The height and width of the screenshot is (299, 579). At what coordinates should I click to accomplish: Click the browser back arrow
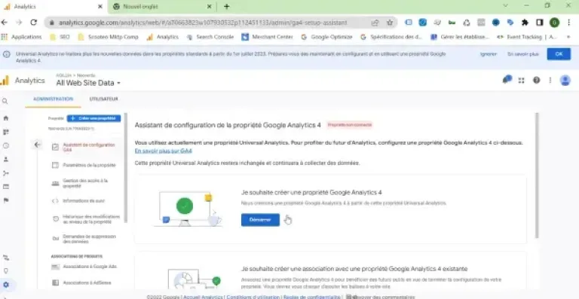pos(4,23)
